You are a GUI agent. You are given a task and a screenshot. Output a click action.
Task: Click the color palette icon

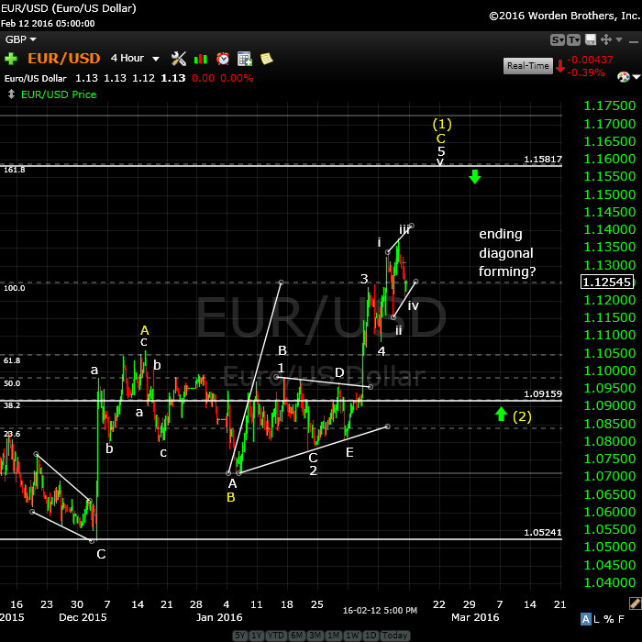click(x=623, y=77)
